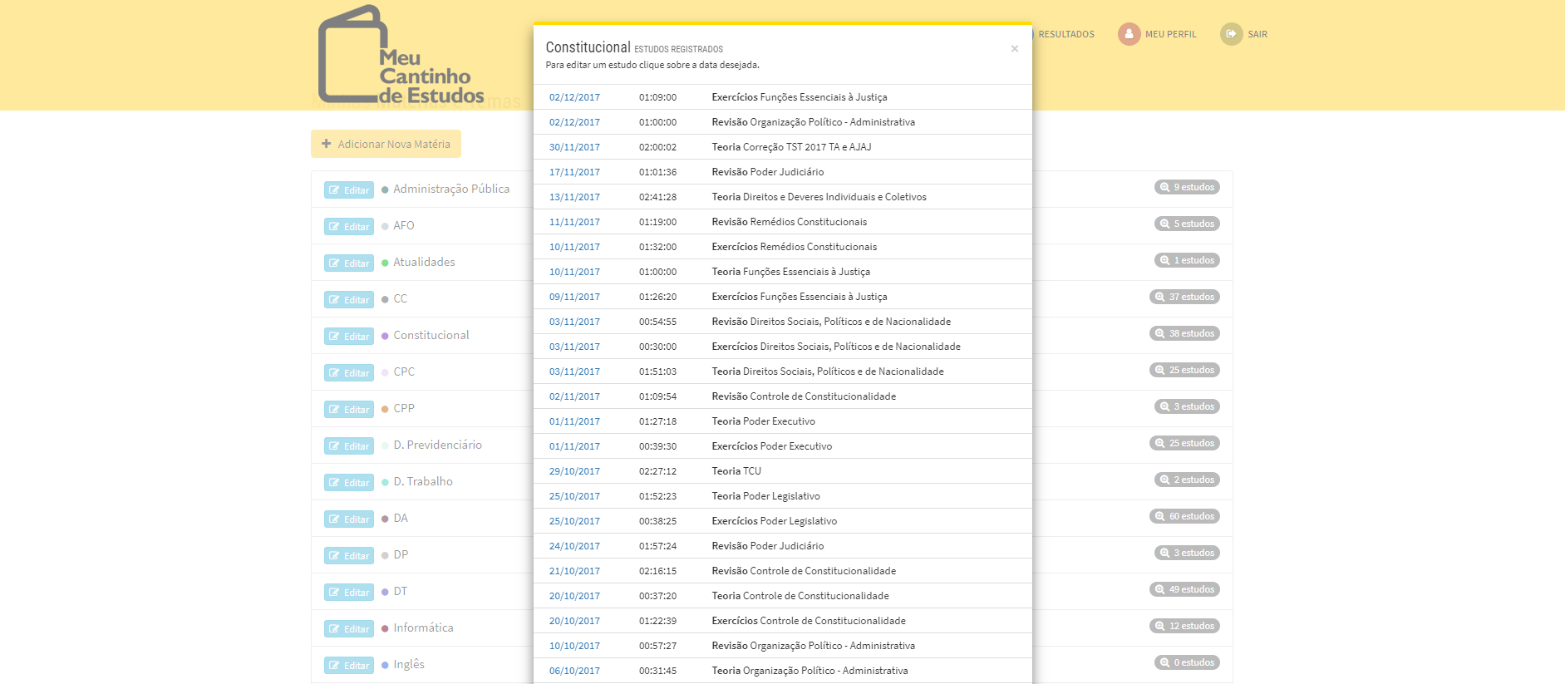Open the 17/11/2017 Poder Judiciário study date

574,172
